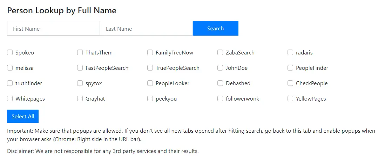This screenshot has height=162, width=385.
Task: Check the truthfinder checkbox
Action: pyautogui.click(x=10, y=83)
